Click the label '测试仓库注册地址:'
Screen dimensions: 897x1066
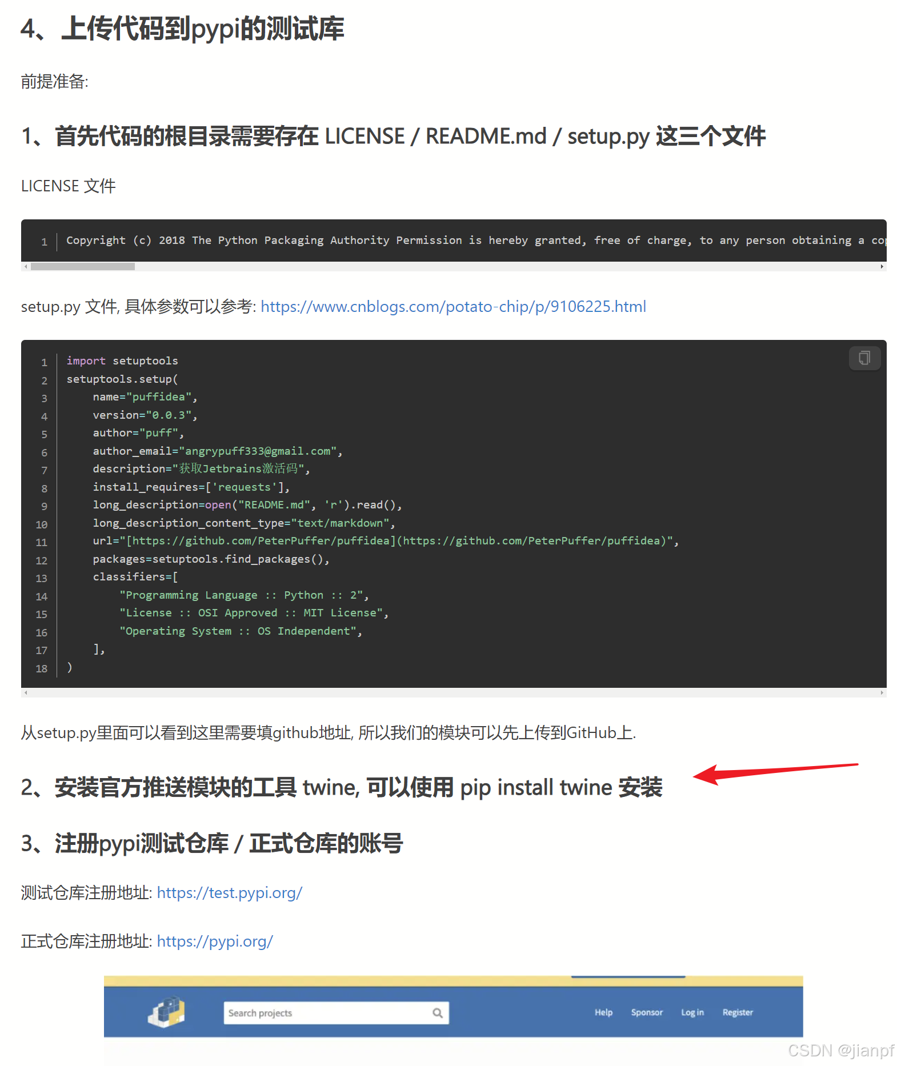tap(86, 893)
